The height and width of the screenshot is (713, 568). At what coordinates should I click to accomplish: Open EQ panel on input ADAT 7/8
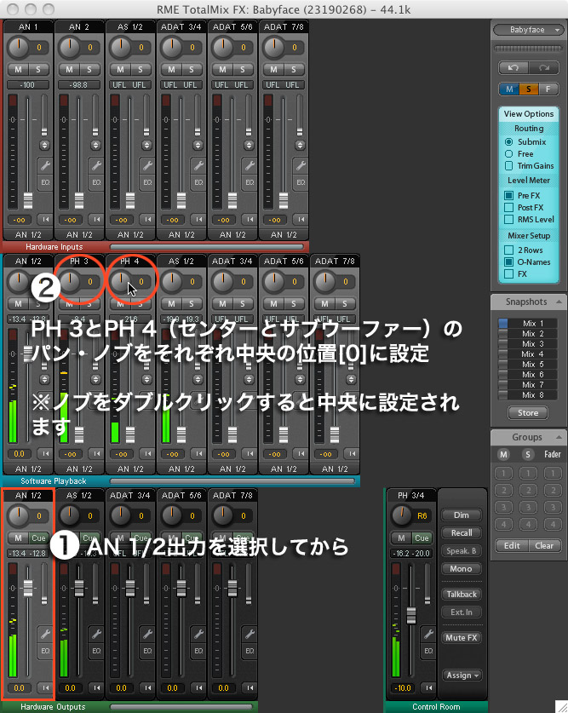(x=301, y=182)
